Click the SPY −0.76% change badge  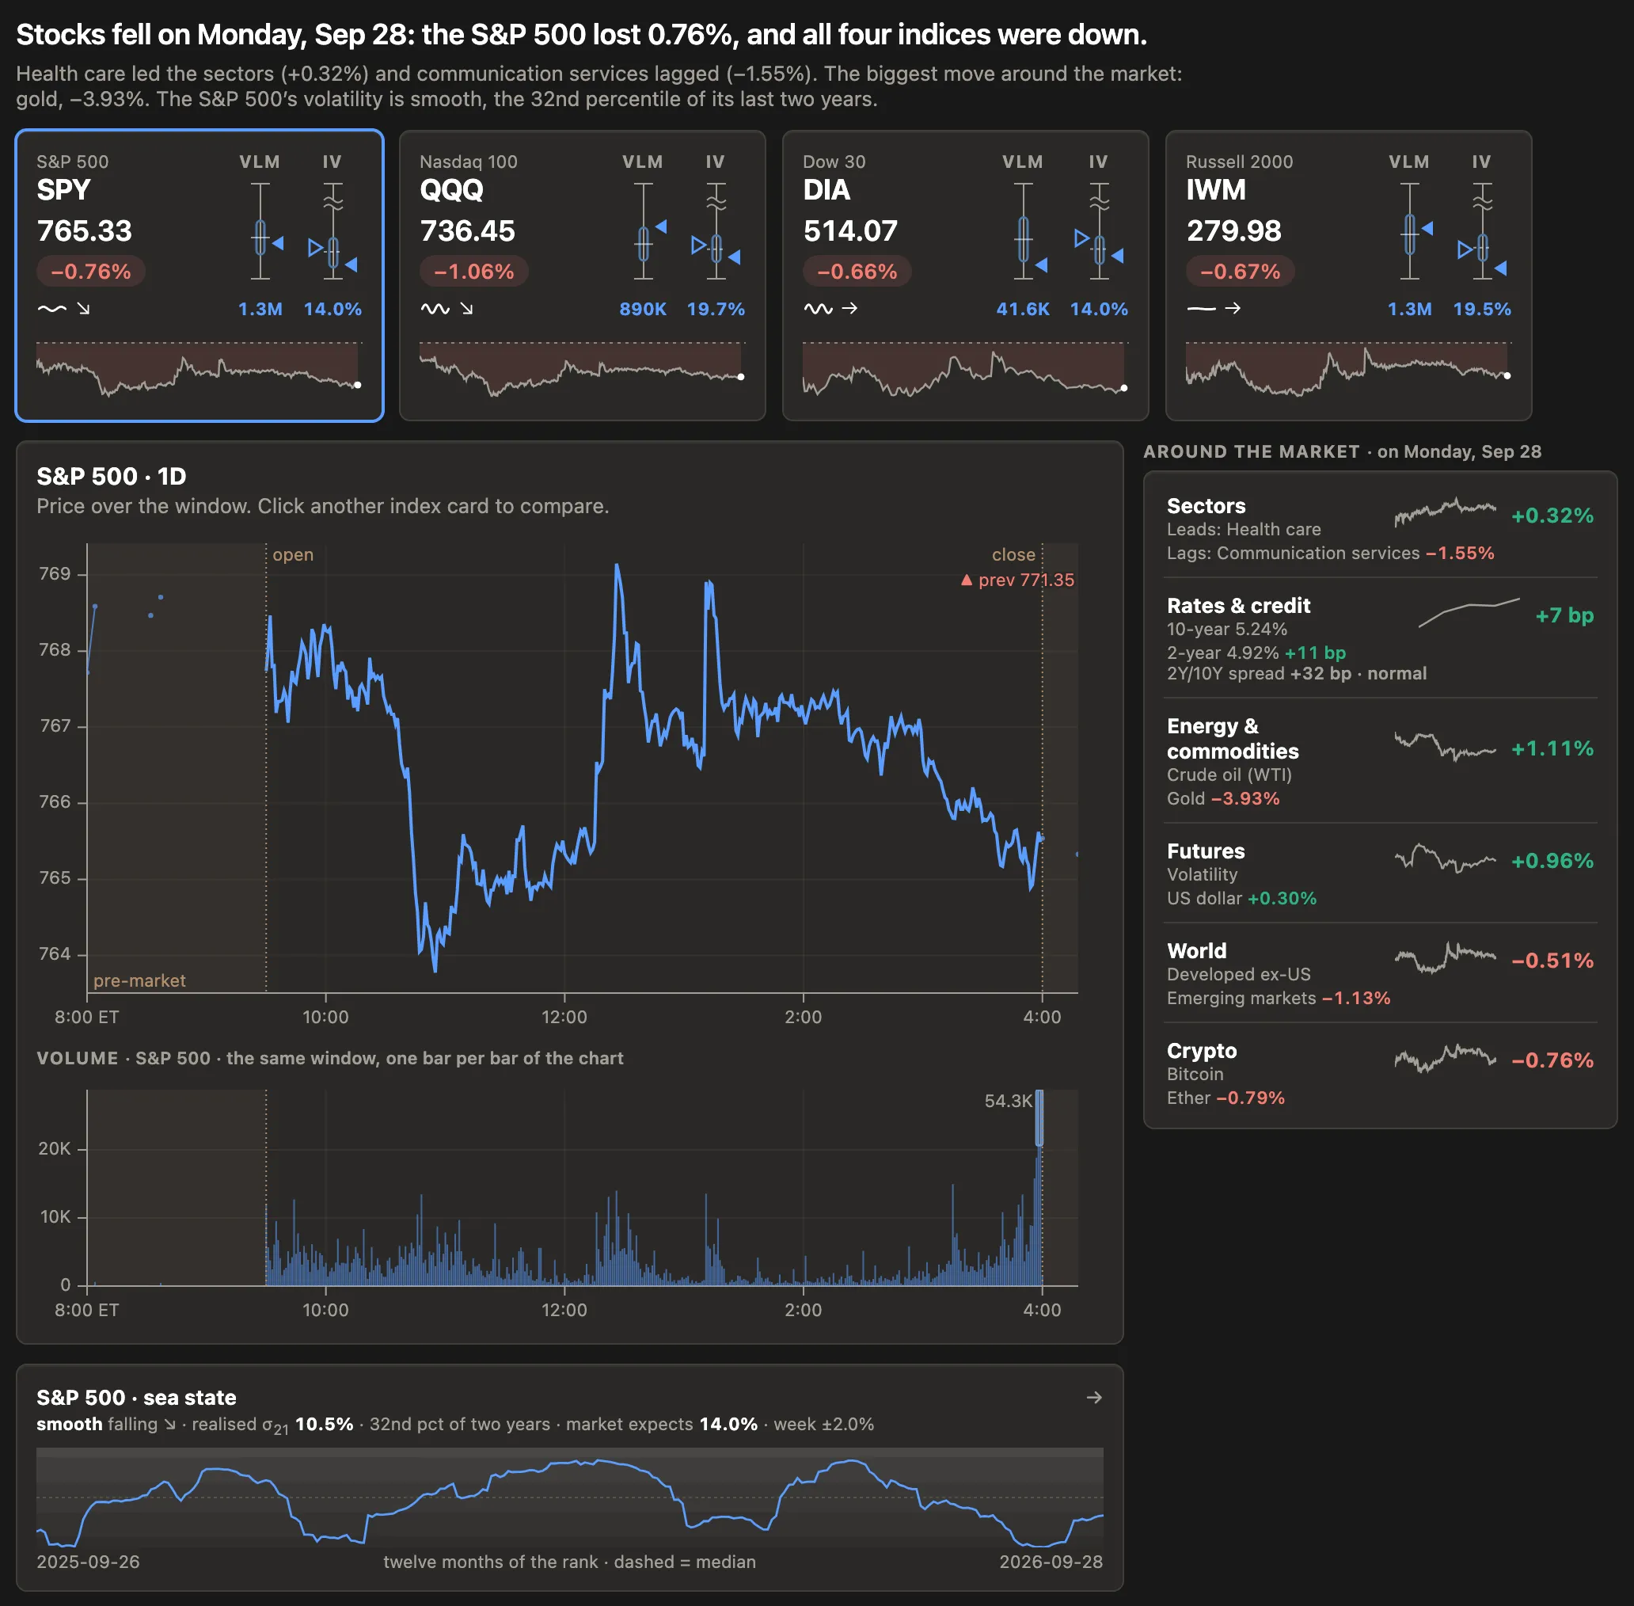(90, 272)
